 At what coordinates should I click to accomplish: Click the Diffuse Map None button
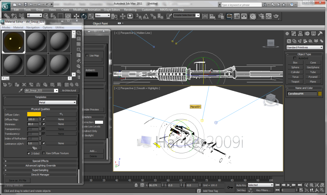pos(61,119)
